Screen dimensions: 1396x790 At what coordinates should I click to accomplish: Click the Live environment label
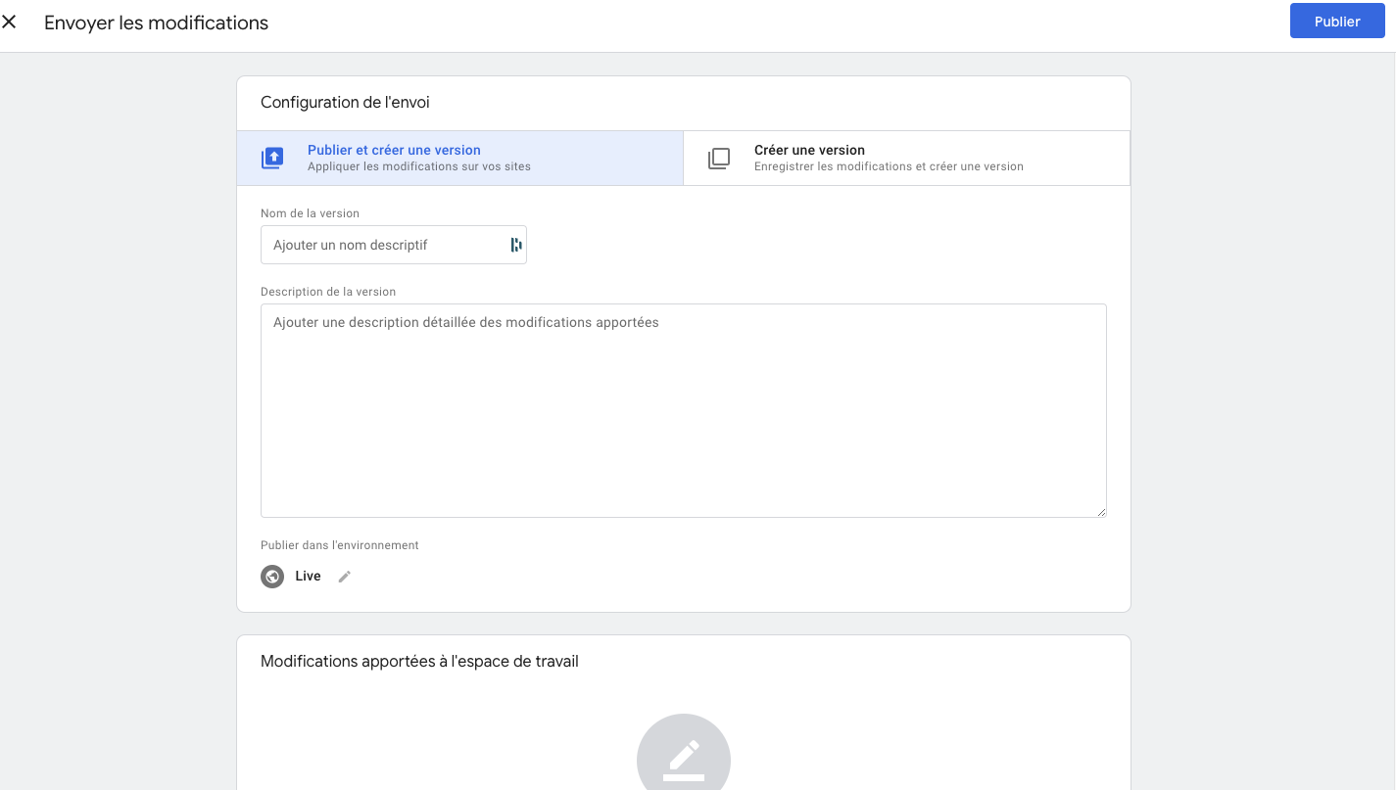(x=309, y=577)
